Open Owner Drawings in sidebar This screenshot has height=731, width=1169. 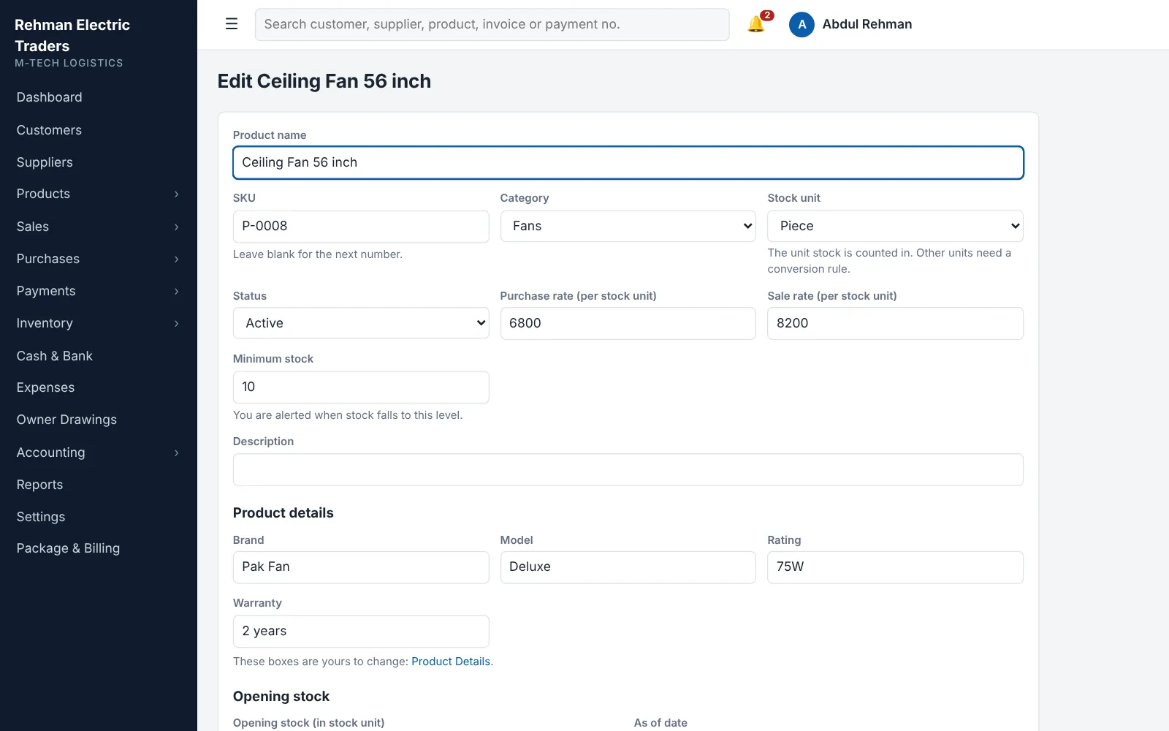pyautogui.click(x=66, y=420)
